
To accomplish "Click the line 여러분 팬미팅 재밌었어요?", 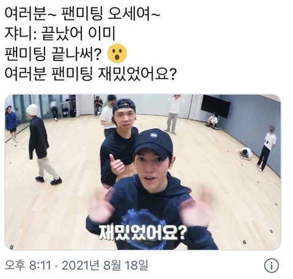I will (x=90, y=74).
